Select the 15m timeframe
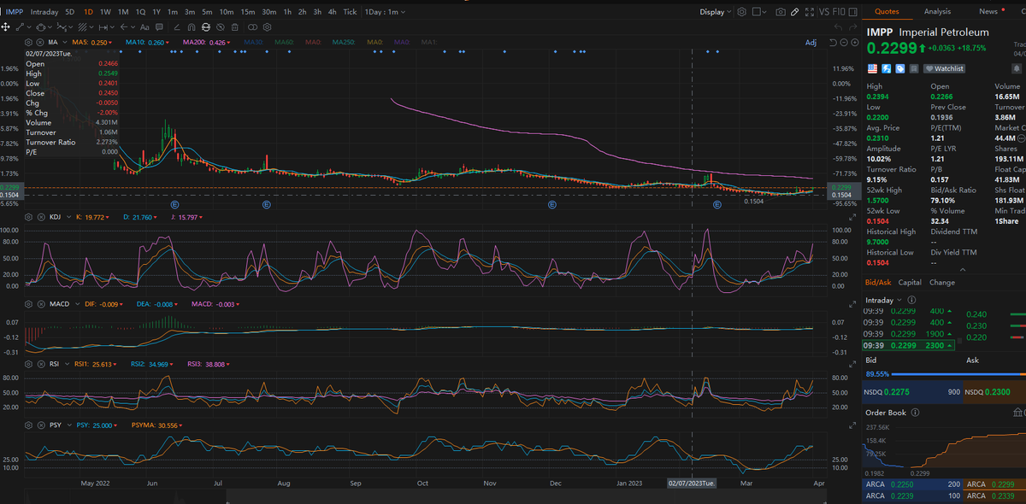 (247, 12)
